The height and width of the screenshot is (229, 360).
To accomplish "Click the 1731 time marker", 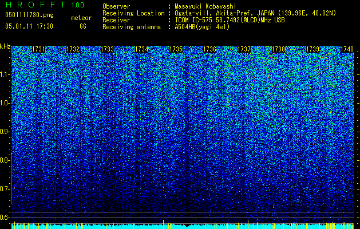I will (38, 49).
